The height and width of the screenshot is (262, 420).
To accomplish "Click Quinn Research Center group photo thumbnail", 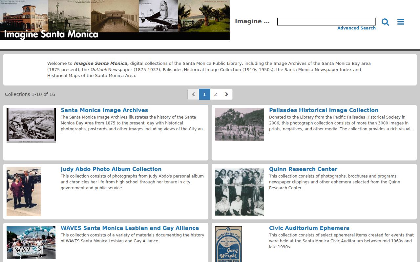I will [x=240, y=192].
